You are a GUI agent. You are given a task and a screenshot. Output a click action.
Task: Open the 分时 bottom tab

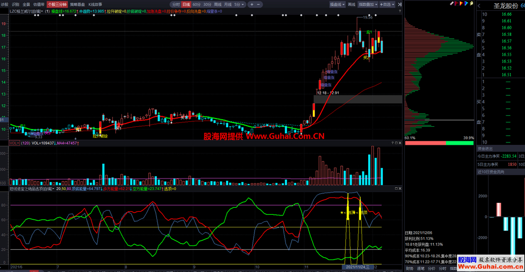click(443, 268)
